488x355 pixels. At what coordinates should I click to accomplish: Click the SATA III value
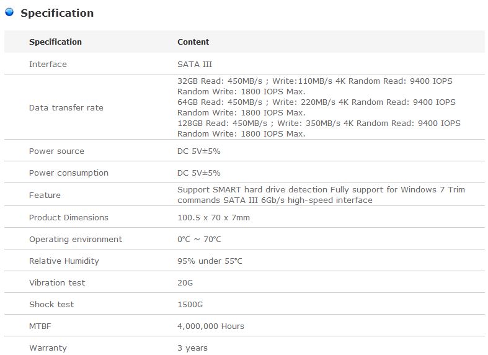195,64
